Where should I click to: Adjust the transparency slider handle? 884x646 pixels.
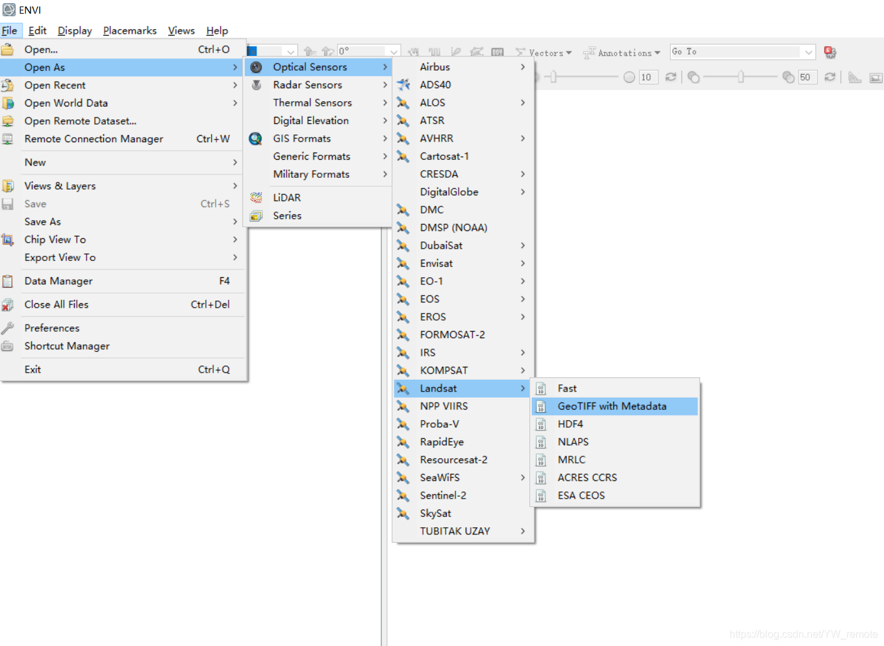click(740, 77)
